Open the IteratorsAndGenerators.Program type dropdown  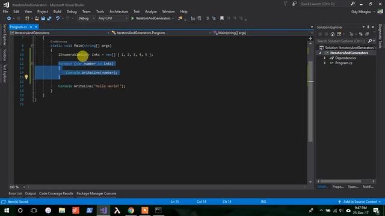161,33
